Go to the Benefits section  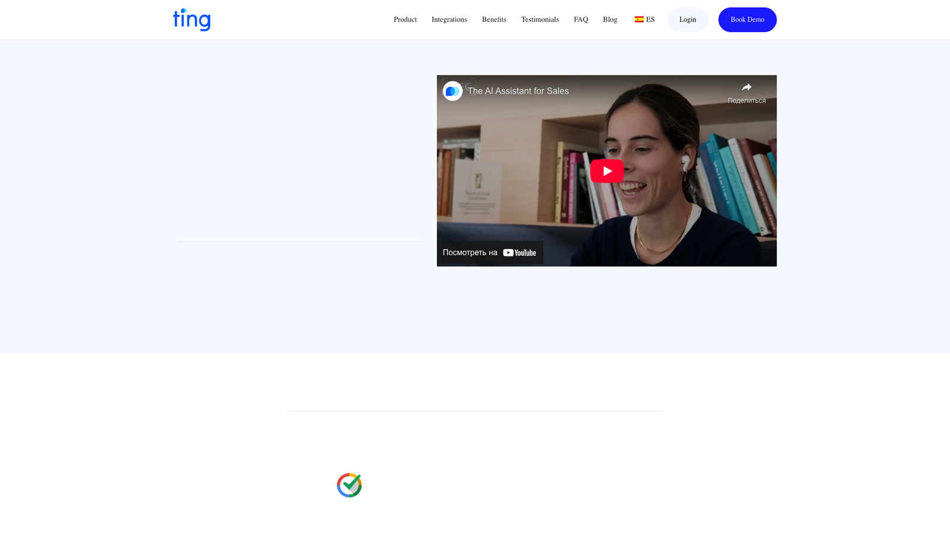(494, 20)
